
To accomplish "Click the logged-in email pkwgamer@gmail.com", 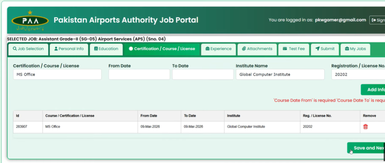I will coord(340,20).
